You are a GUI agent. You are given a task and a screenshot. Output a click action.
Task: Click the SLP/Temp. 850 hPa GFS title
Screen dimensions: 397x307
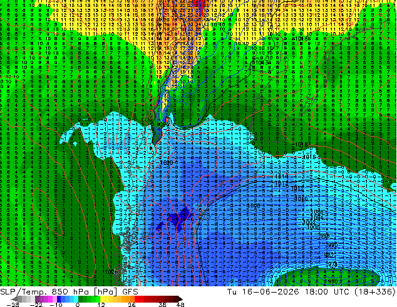(69, 292)
